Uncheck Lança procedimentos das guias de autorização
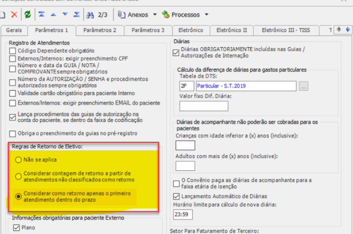Image resolution: width=353 pixels, height=234 pixels. [x=13, y=117]
